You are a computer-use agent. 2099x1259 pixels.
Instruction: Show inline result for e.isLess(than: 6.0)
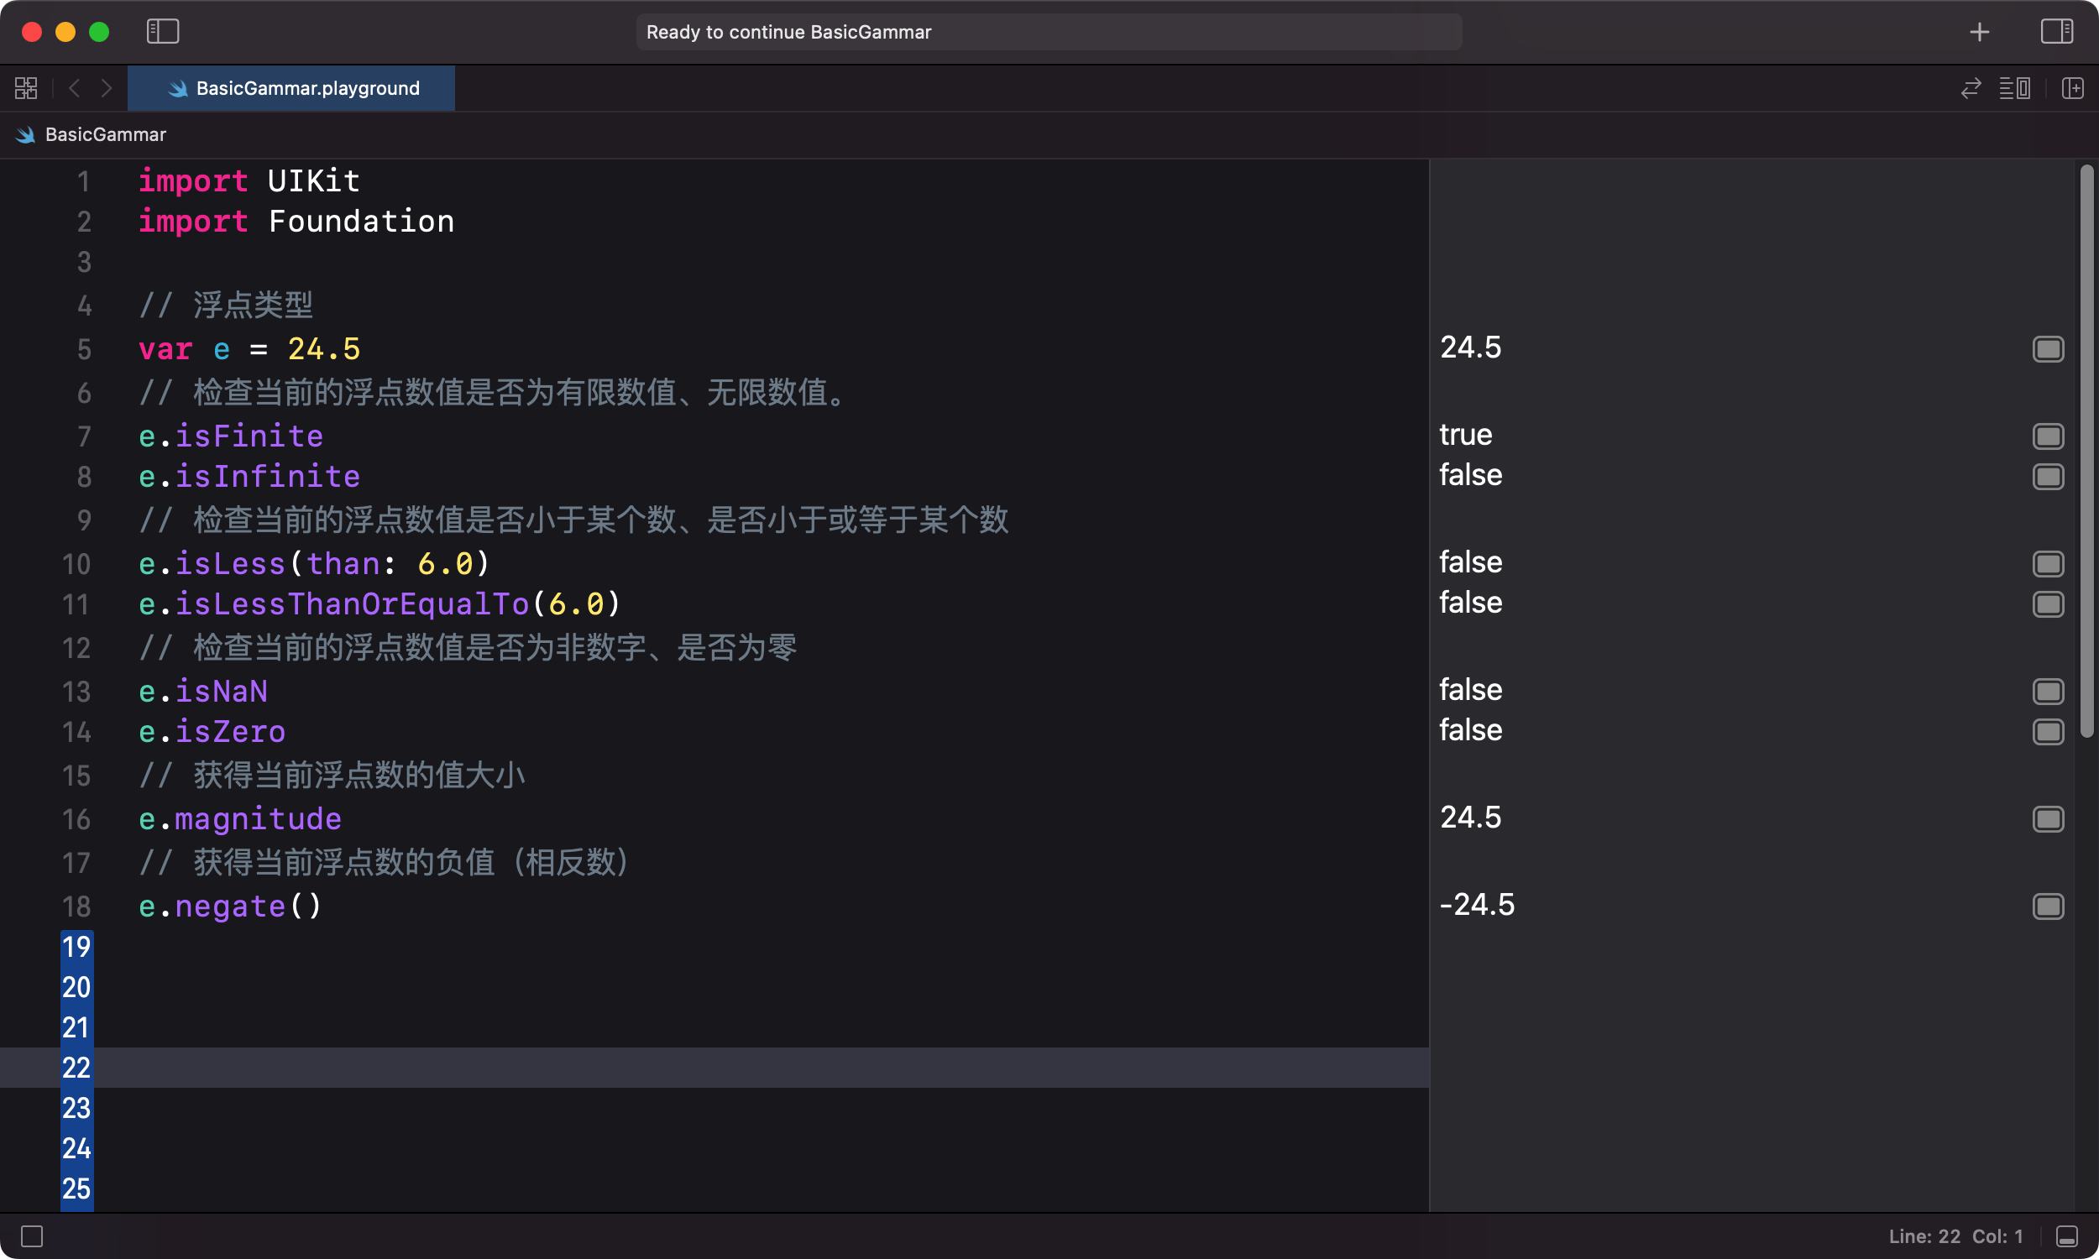point(2048,564)
